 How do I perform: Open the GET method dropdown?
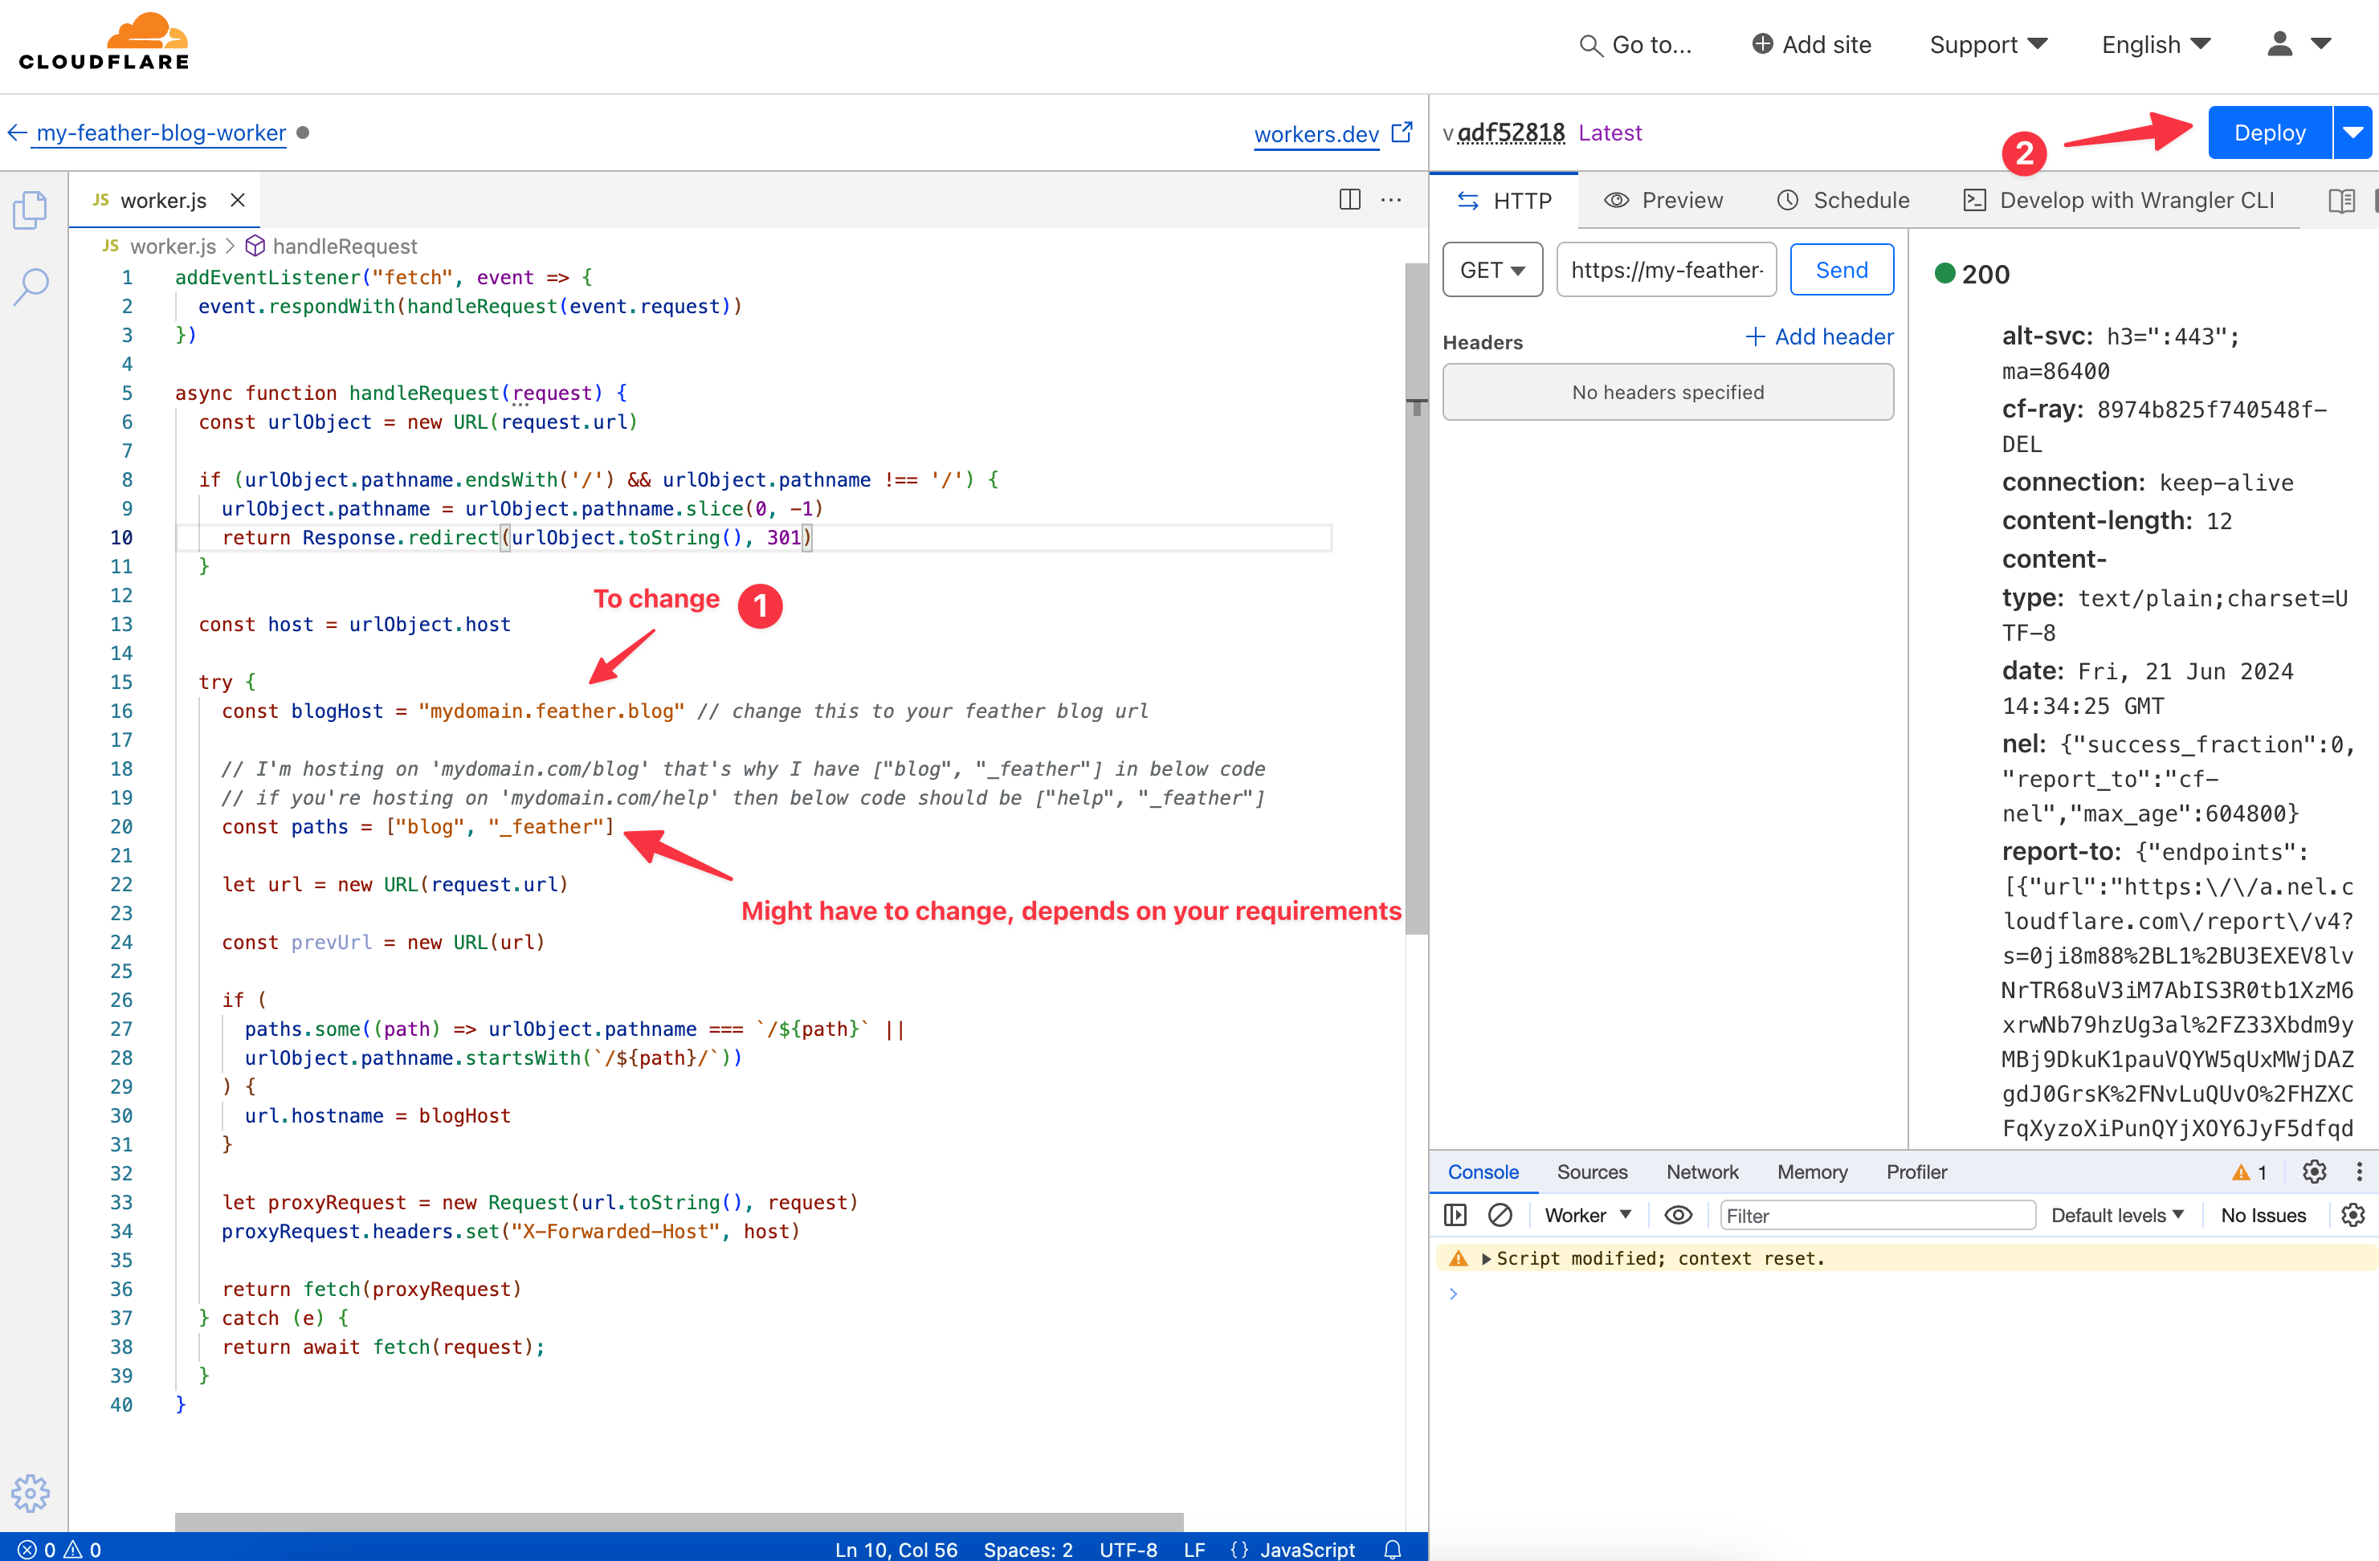tap(1492, 270)
